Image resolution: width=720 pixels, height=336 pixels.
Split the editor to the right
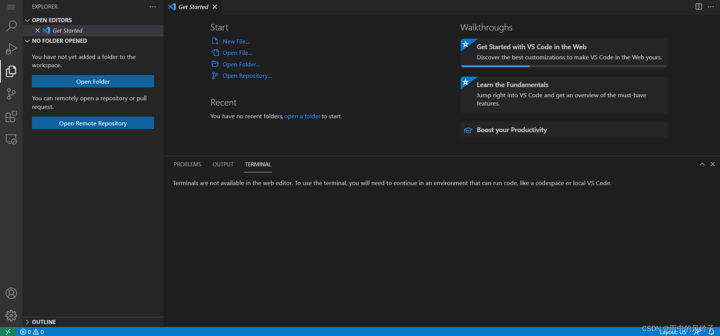(x=699, y=7)
